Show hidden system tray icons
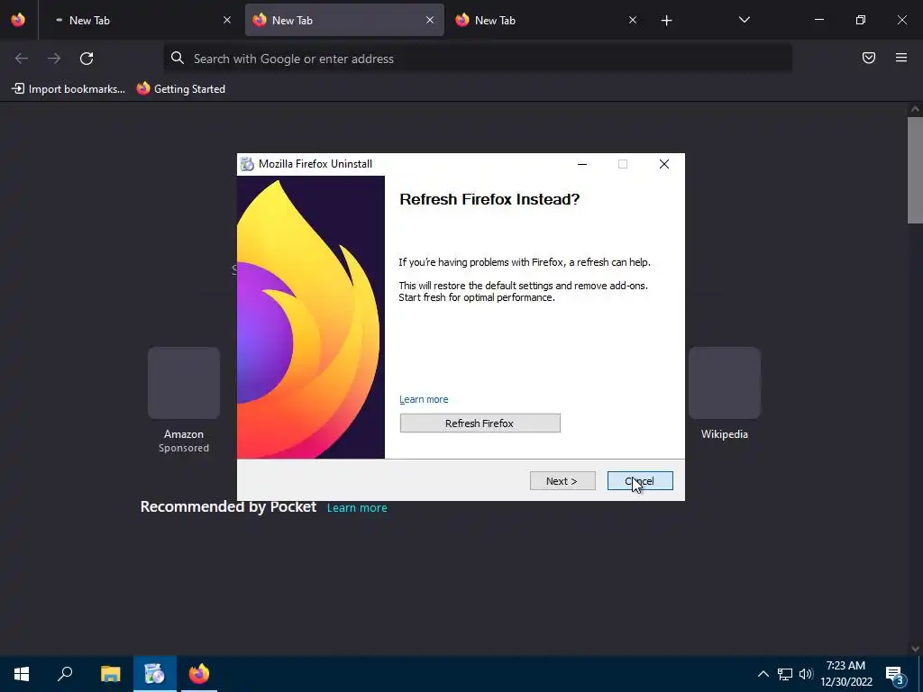The width and height of the screenshot is (923, 692). 763,674
